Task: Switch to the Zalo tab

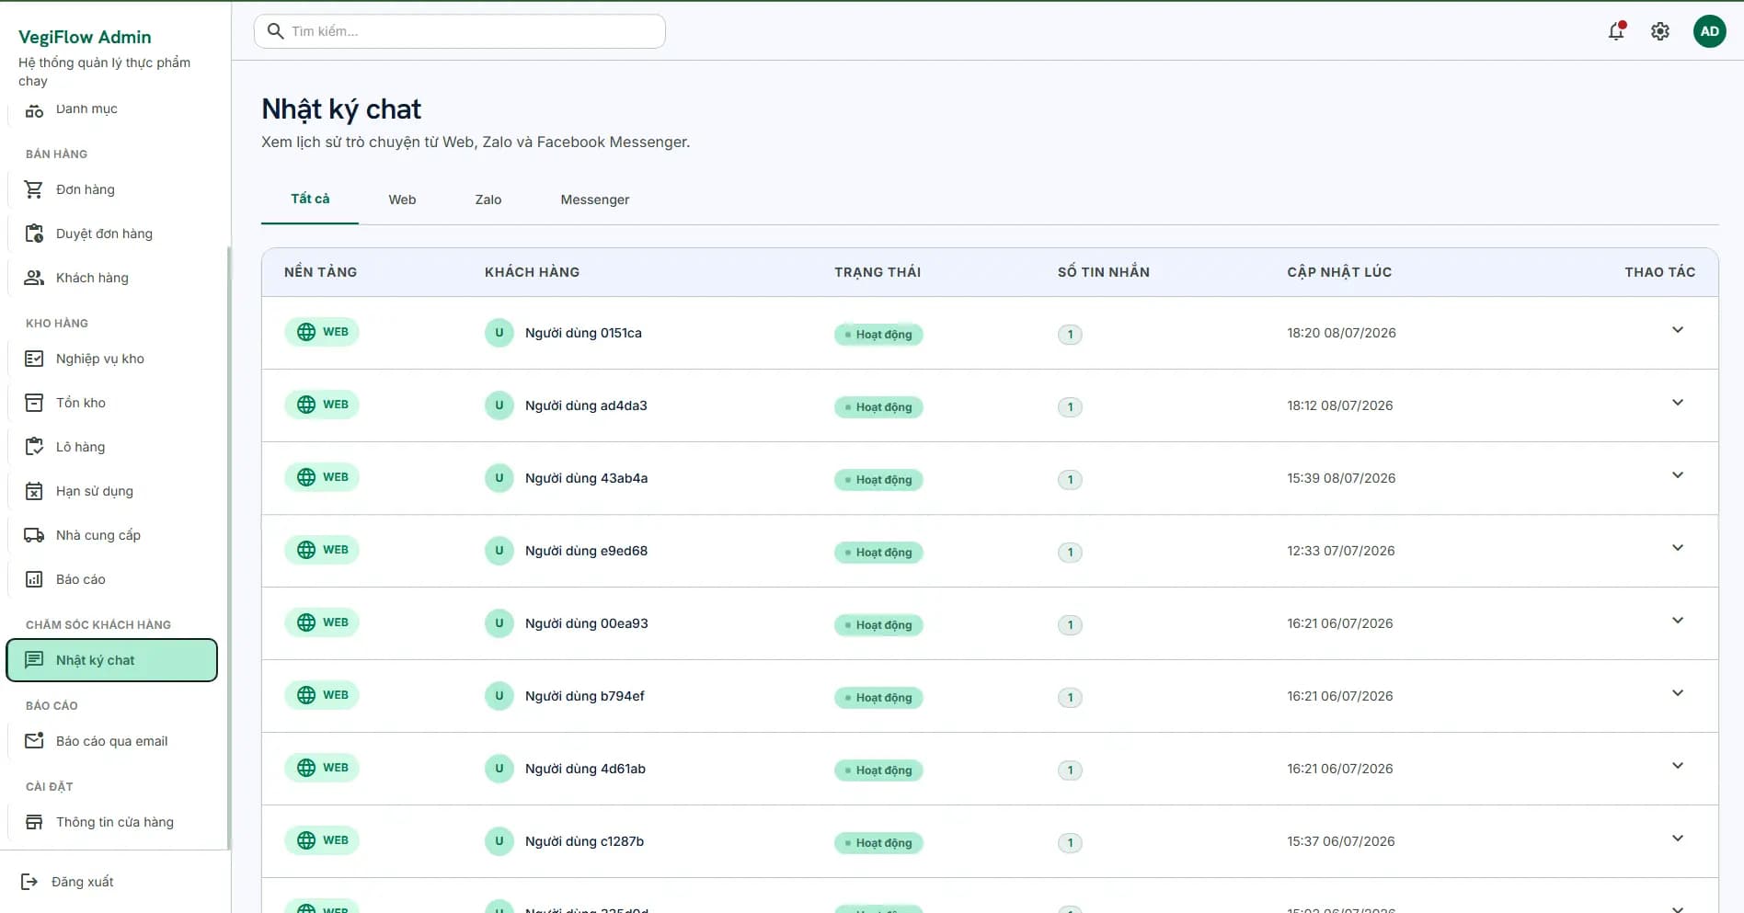Action: coord(488,200)
